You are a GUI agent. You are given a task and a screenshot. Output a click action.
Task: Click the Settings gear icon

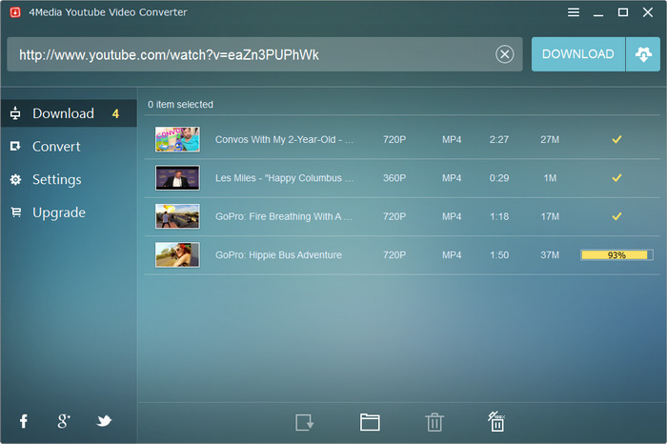pyautogui.click(x=16, y=179)
